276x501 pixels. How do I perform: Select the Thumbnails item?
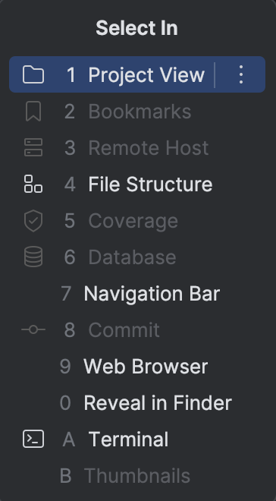click(x=137, y=476)
